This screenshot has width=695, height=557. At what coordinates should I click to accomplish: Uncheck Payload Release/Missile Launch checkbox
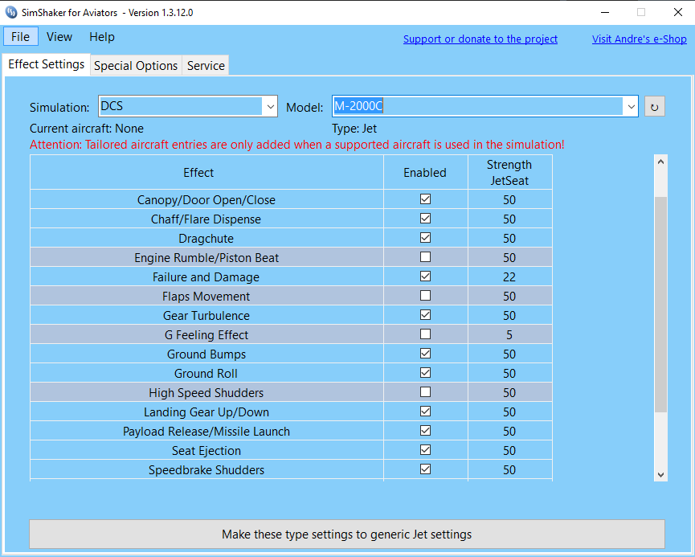[425, 431]
